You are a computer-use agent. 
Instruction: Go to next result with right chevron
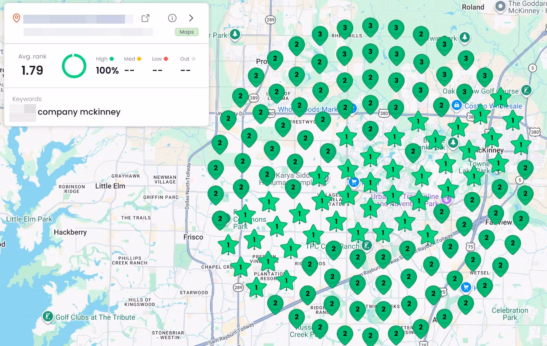point(191,18)
